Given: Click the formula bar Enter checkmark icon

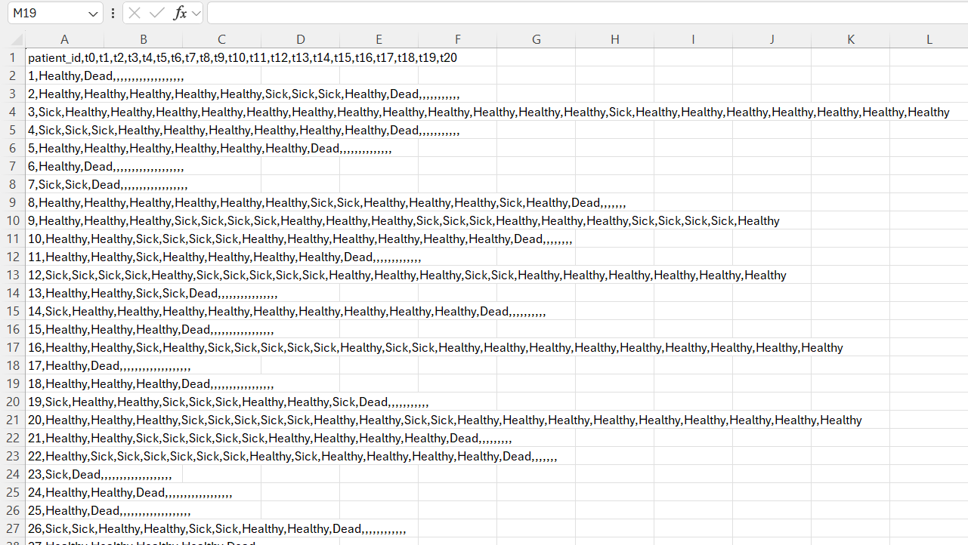Looking at the screenshot, I should [157, 13].
